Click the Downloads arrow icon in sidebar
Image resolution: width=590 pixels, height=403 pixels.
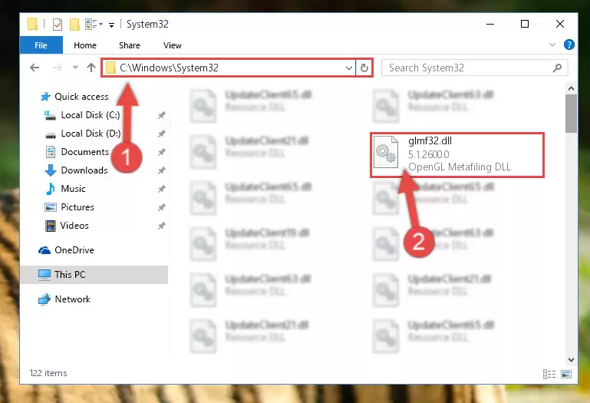51,170
